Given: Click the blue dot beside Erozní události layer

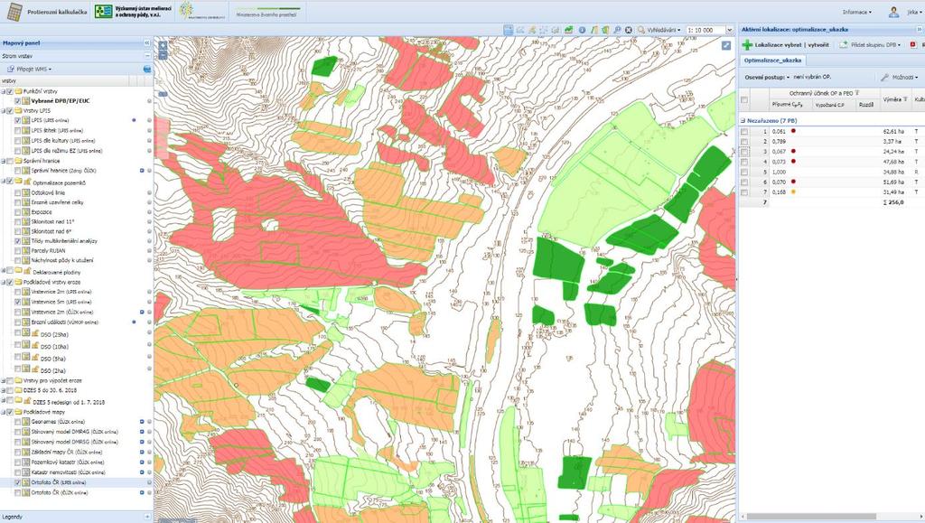Looking at the screenshot, I should pos(135,322).
